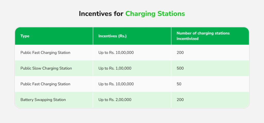Select the Public Fast Charging Station with 50 stations

(45, 84)
